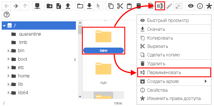The height and width of the screenshot is (106, 214).
Task: Collapse the root / tree node
Action: pyautogui.click(x=5, y=25)
